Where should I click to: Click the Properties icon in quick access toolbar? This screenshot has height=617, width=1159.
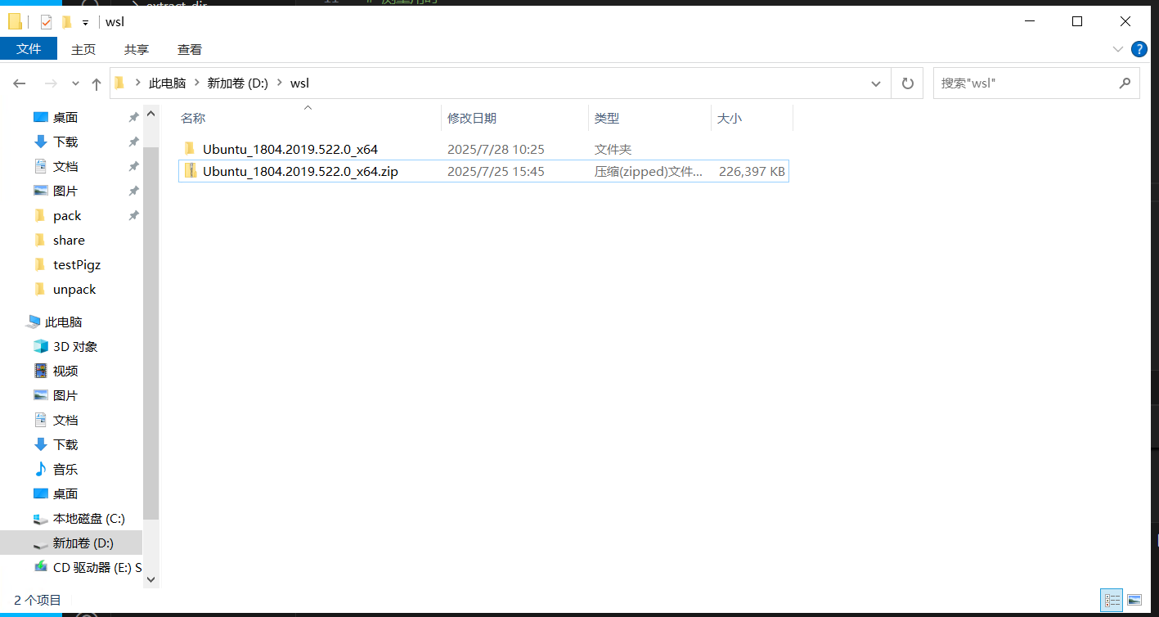[x=47, y=22]
